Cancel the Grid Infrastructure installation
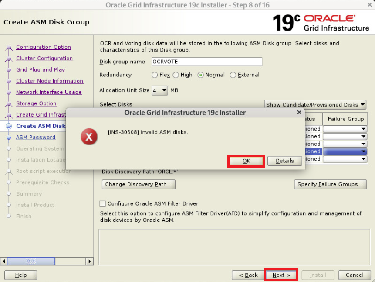Viewport: 375px width, 282px height. click(x=355, y=275)
